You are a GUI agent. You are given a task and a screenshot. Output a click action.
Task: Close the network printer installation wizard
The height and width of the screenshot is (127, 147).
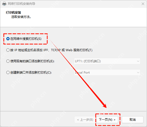(143, 4)
